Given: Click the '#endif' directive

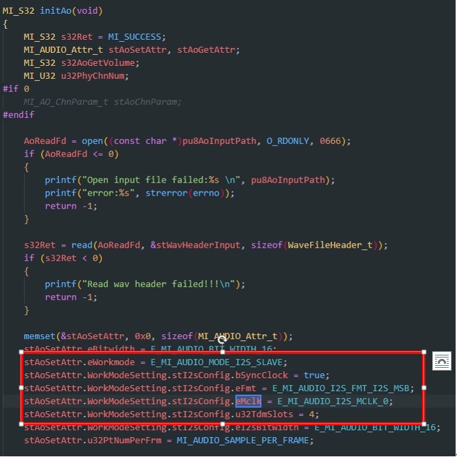Looking at the screenshot, I should pyautogui.click(x=19, y=115).
